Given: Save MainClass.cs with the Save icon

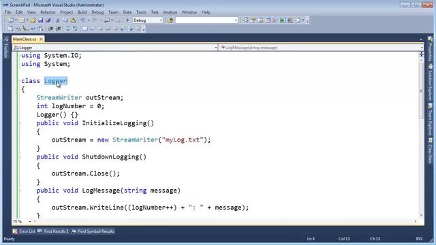Looking at the screenshot, I should point(41,20).
